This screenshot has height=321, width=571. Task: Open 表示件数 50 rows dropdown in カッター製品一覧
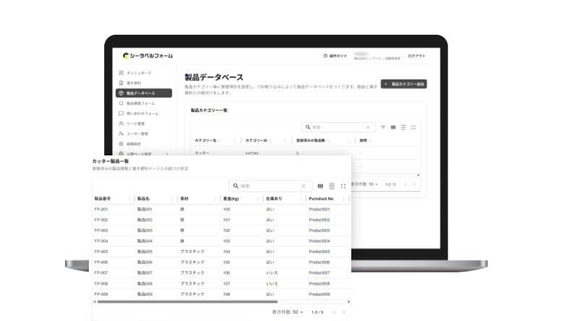click(298, 312)
